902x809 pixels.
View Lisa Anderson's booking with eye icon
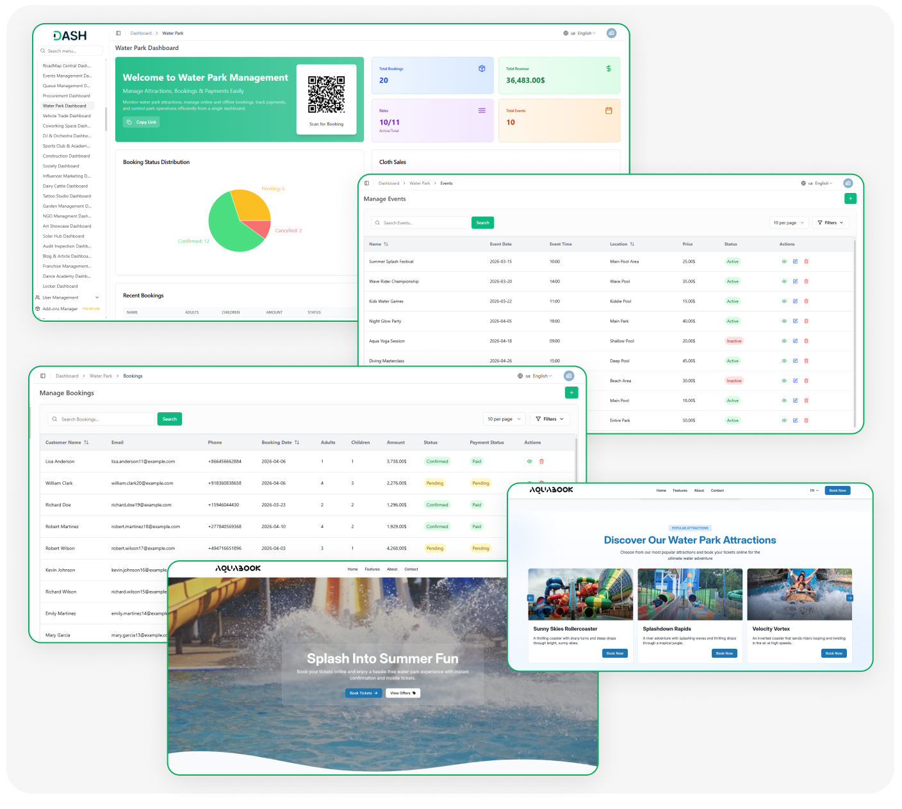point(529,462)
